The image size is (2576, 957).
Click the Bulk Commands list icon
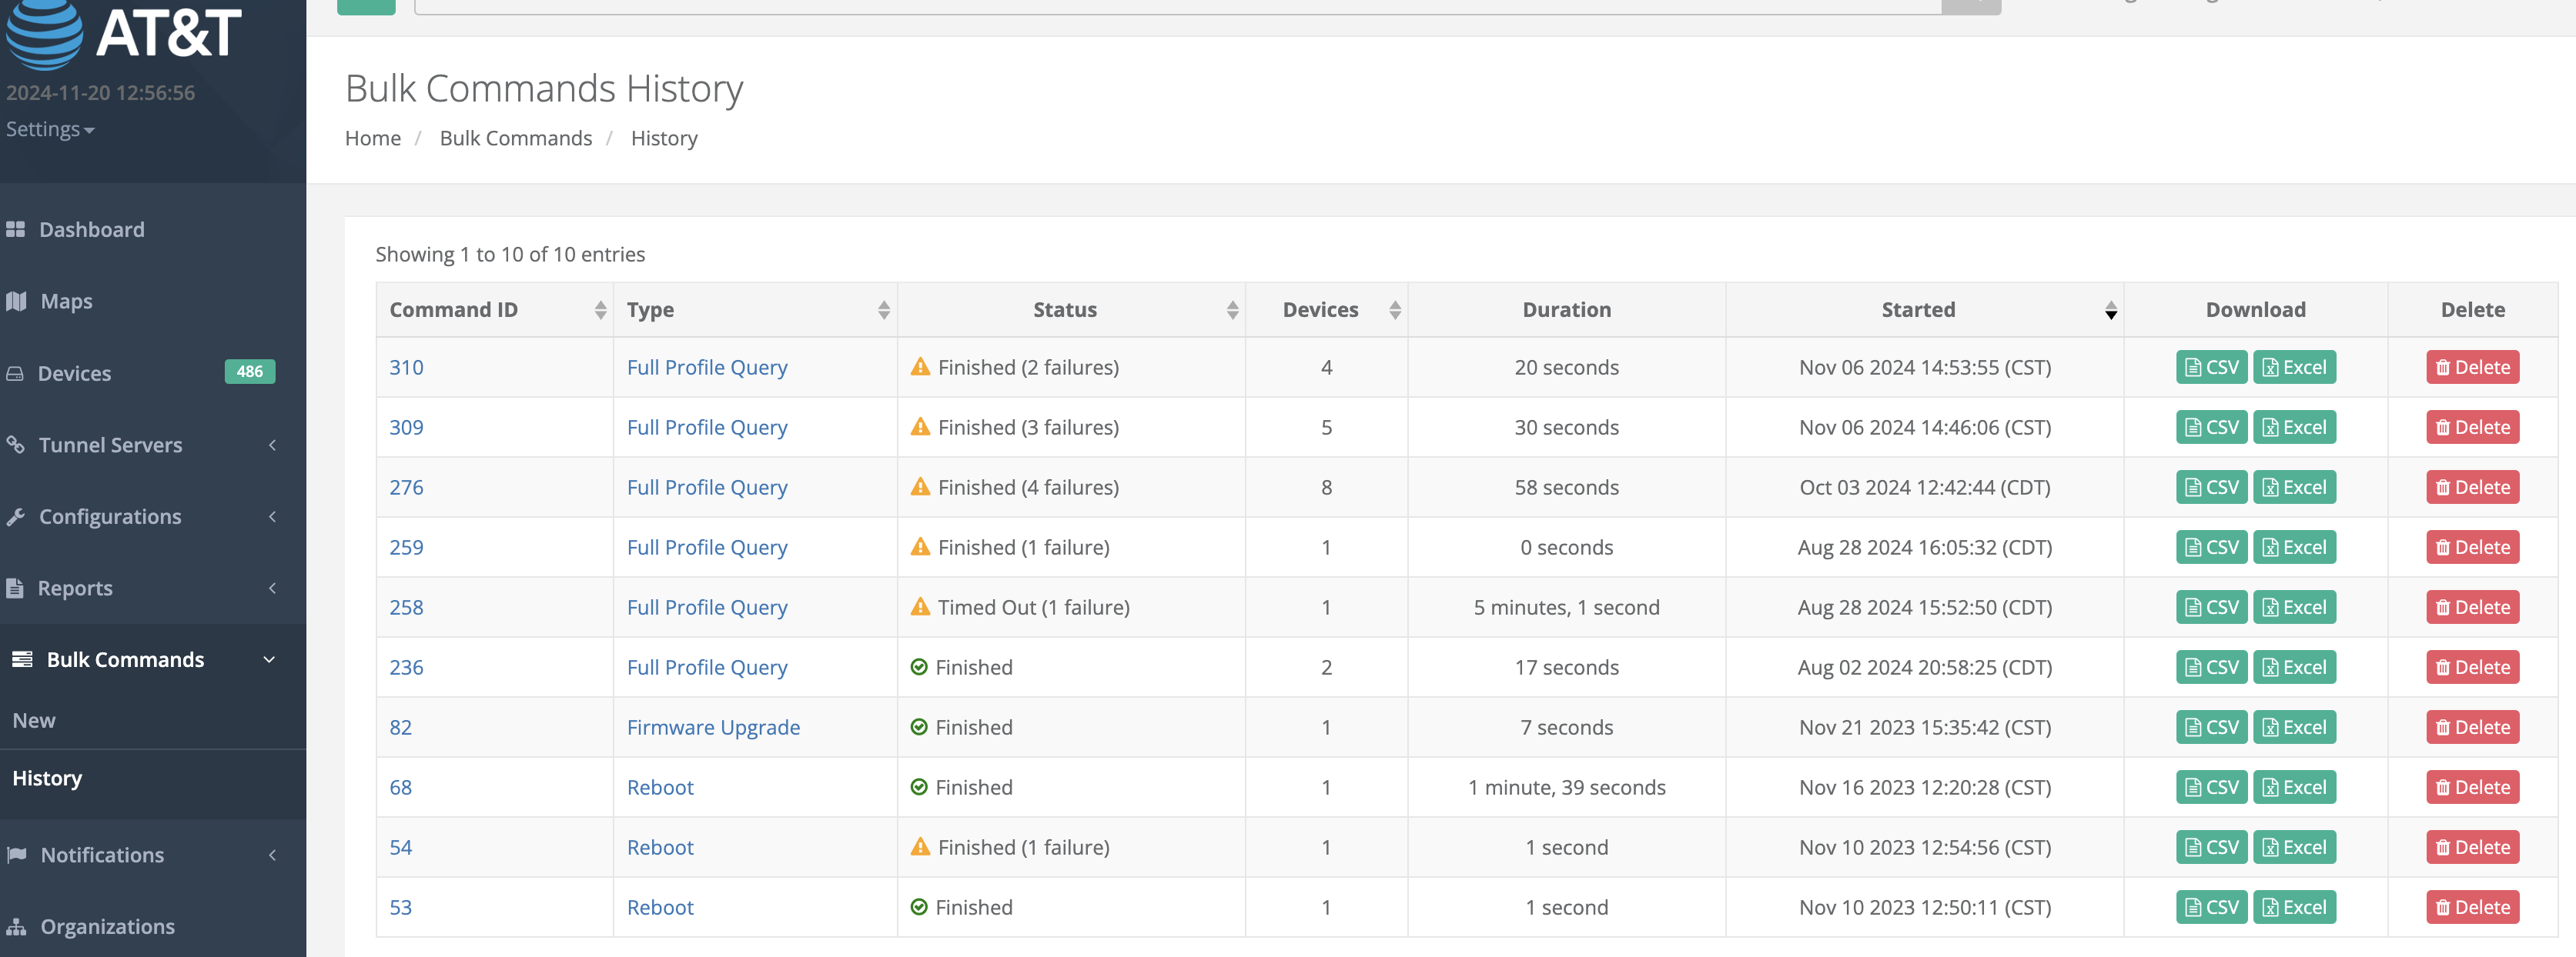coord(22,659)
